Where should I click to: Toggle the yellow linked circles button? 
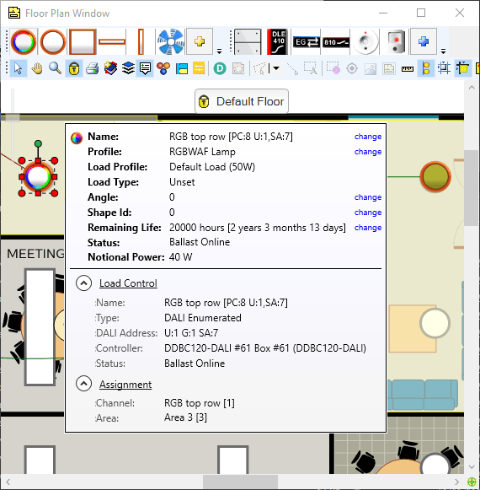tap(426, 68)
